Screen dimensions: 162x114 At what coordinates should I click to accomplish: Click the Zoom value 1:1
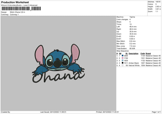[x=157, y=11]
